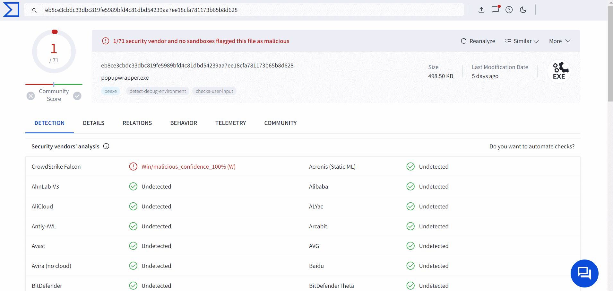Switch to the TELEMETRY tab

(231, 123)
